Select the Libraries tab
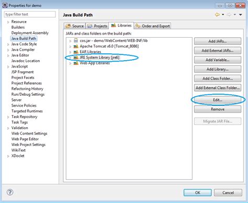Screen dimensions: 248x203 (121, 26)
